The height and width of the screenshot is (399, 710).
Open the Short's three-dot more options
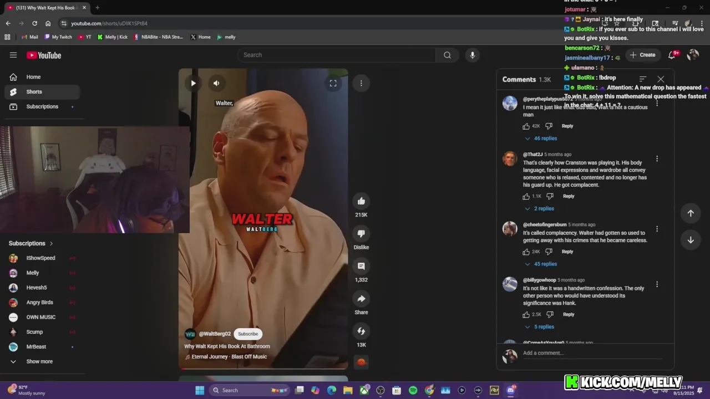361,83
